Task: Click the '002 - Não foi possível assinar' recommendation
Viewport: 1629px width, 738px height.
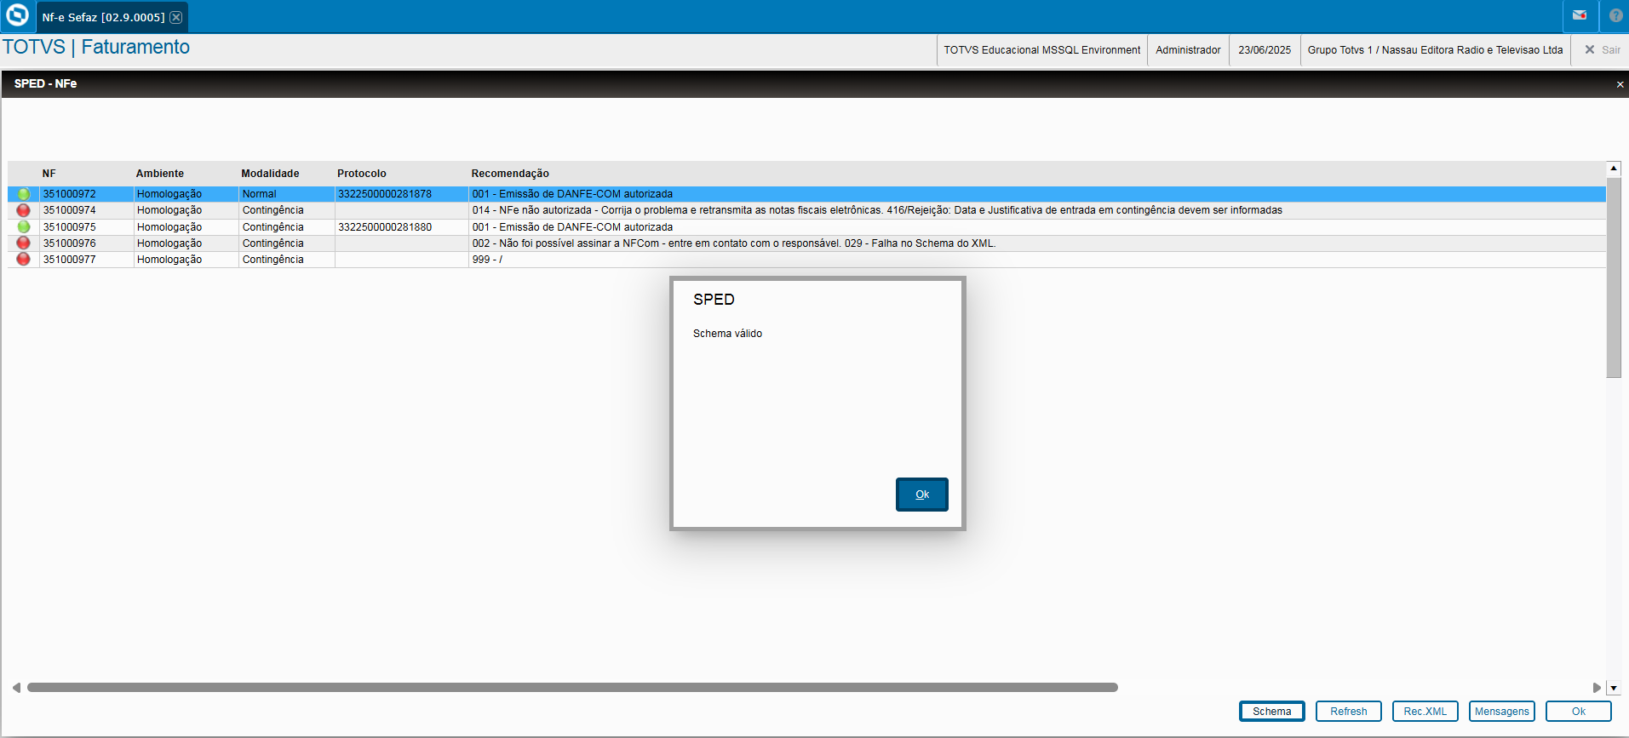Action: (734, 243)
